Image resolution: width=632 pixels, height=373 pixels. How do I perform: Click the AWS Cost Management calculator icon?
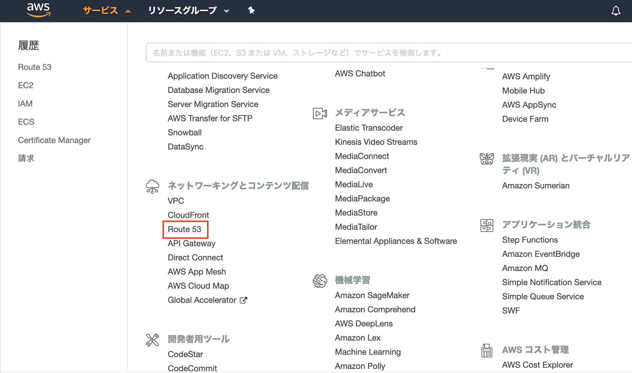[487, 350]
